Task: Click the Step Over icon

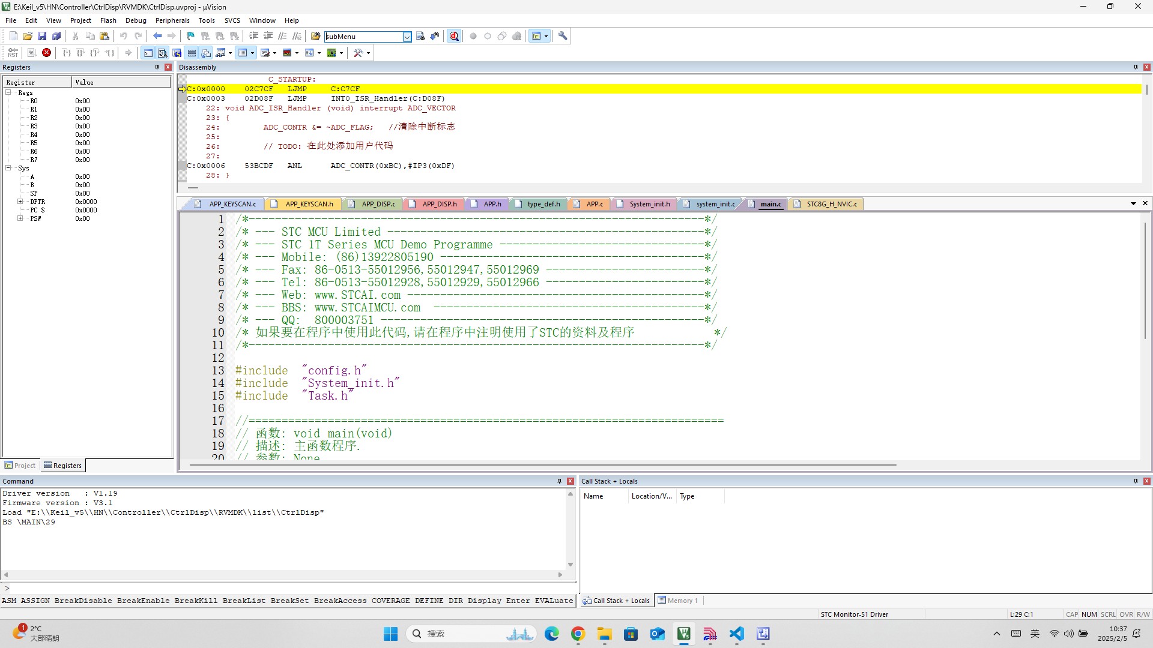Action: pos(81,53)
